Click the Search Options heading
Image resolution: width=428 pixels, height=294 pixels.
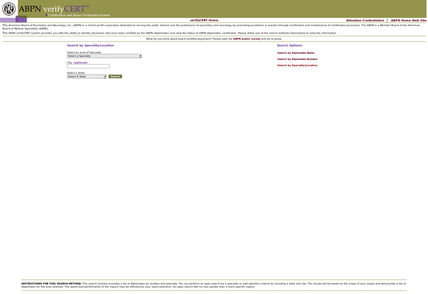click(289, 45)
